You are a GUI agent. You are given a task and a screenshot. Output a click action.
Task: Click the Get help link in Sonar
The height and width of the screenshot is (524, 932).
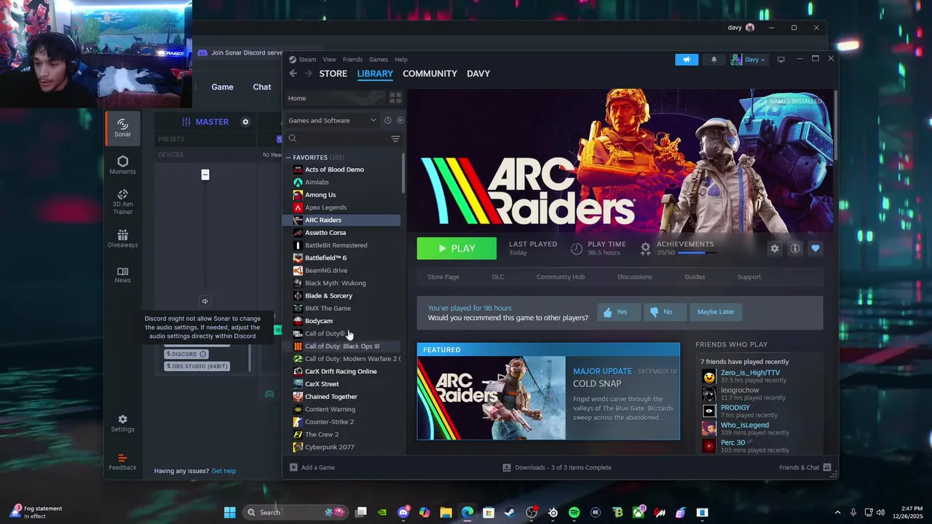tap(224, 471)
